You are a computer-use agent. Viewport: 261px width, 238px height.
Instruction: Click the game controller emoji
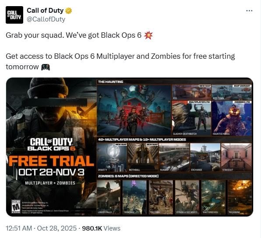[46, 67]
